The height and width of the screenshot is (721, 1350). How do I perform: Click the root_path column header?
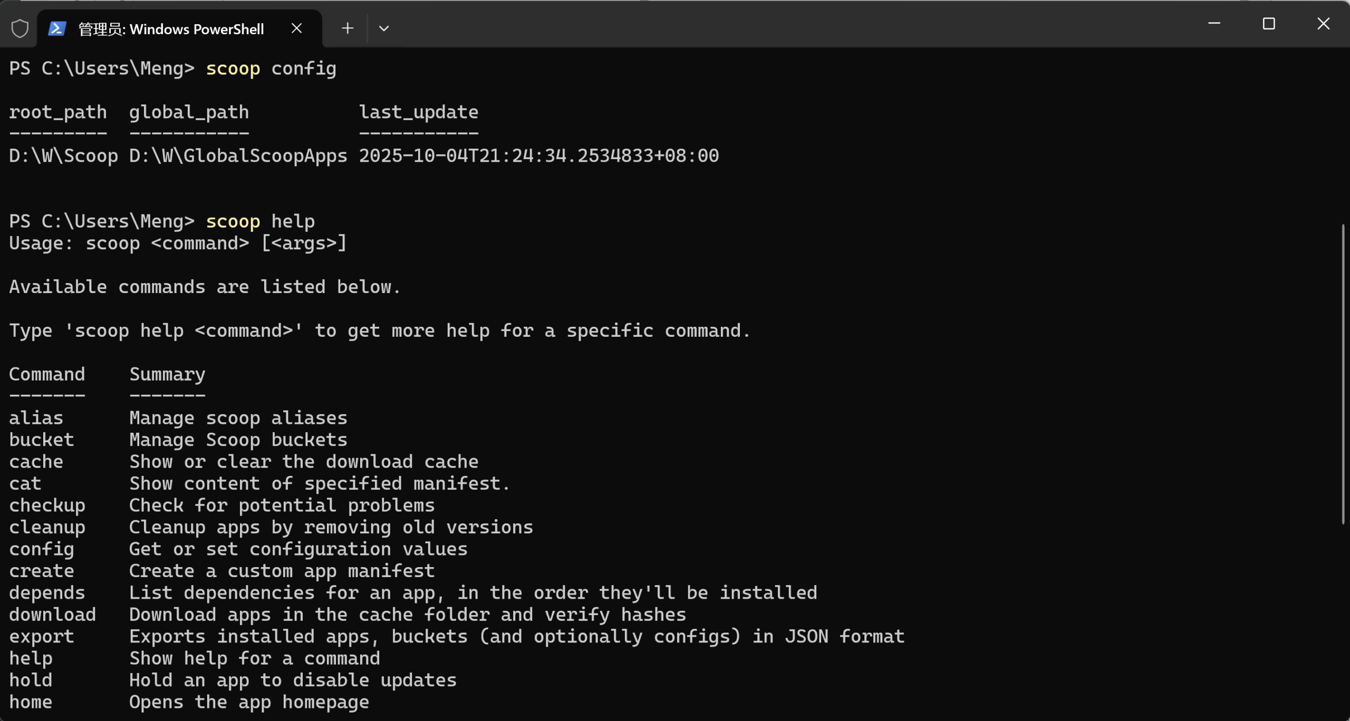[x=58, y=112]
